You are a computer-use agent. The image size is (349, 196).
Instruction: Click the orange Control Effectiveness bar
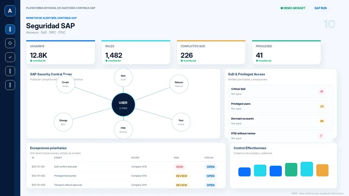[322, 170]
